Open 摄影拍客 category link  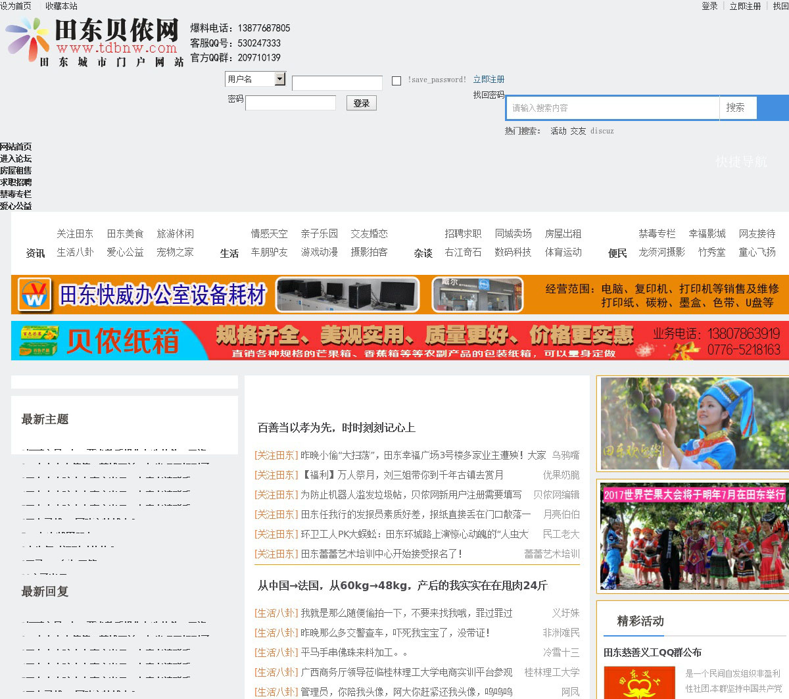pos(369,252)
